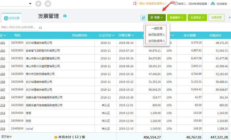Select supplier name 李李
231x140 pixels.
(28, 113)
